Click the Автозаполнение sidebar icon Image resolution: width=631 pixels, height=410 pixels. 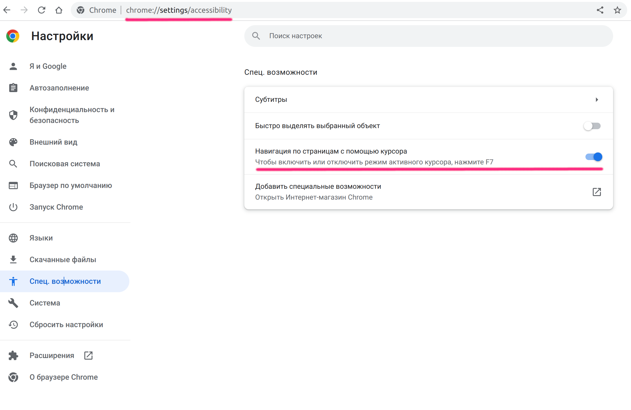[13, 88]
